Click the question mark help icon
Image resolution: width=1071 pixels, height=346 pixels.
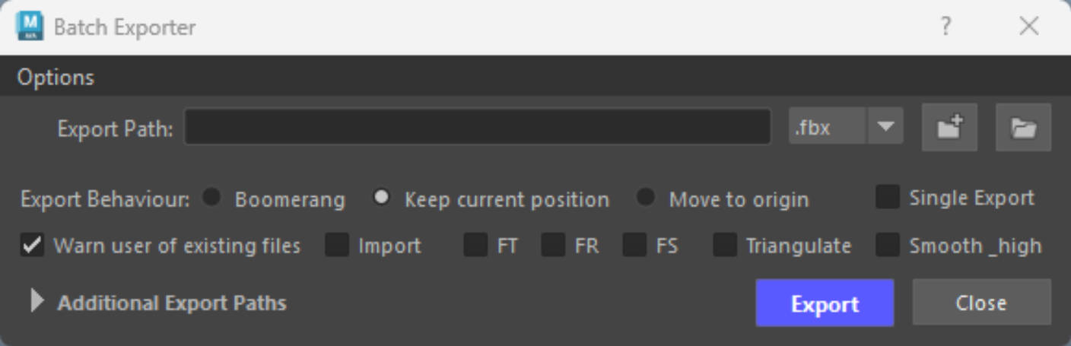[x=945, y=27]
